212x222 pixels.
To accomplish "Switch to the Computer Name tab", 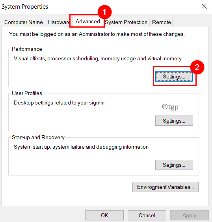I will 24,22.
